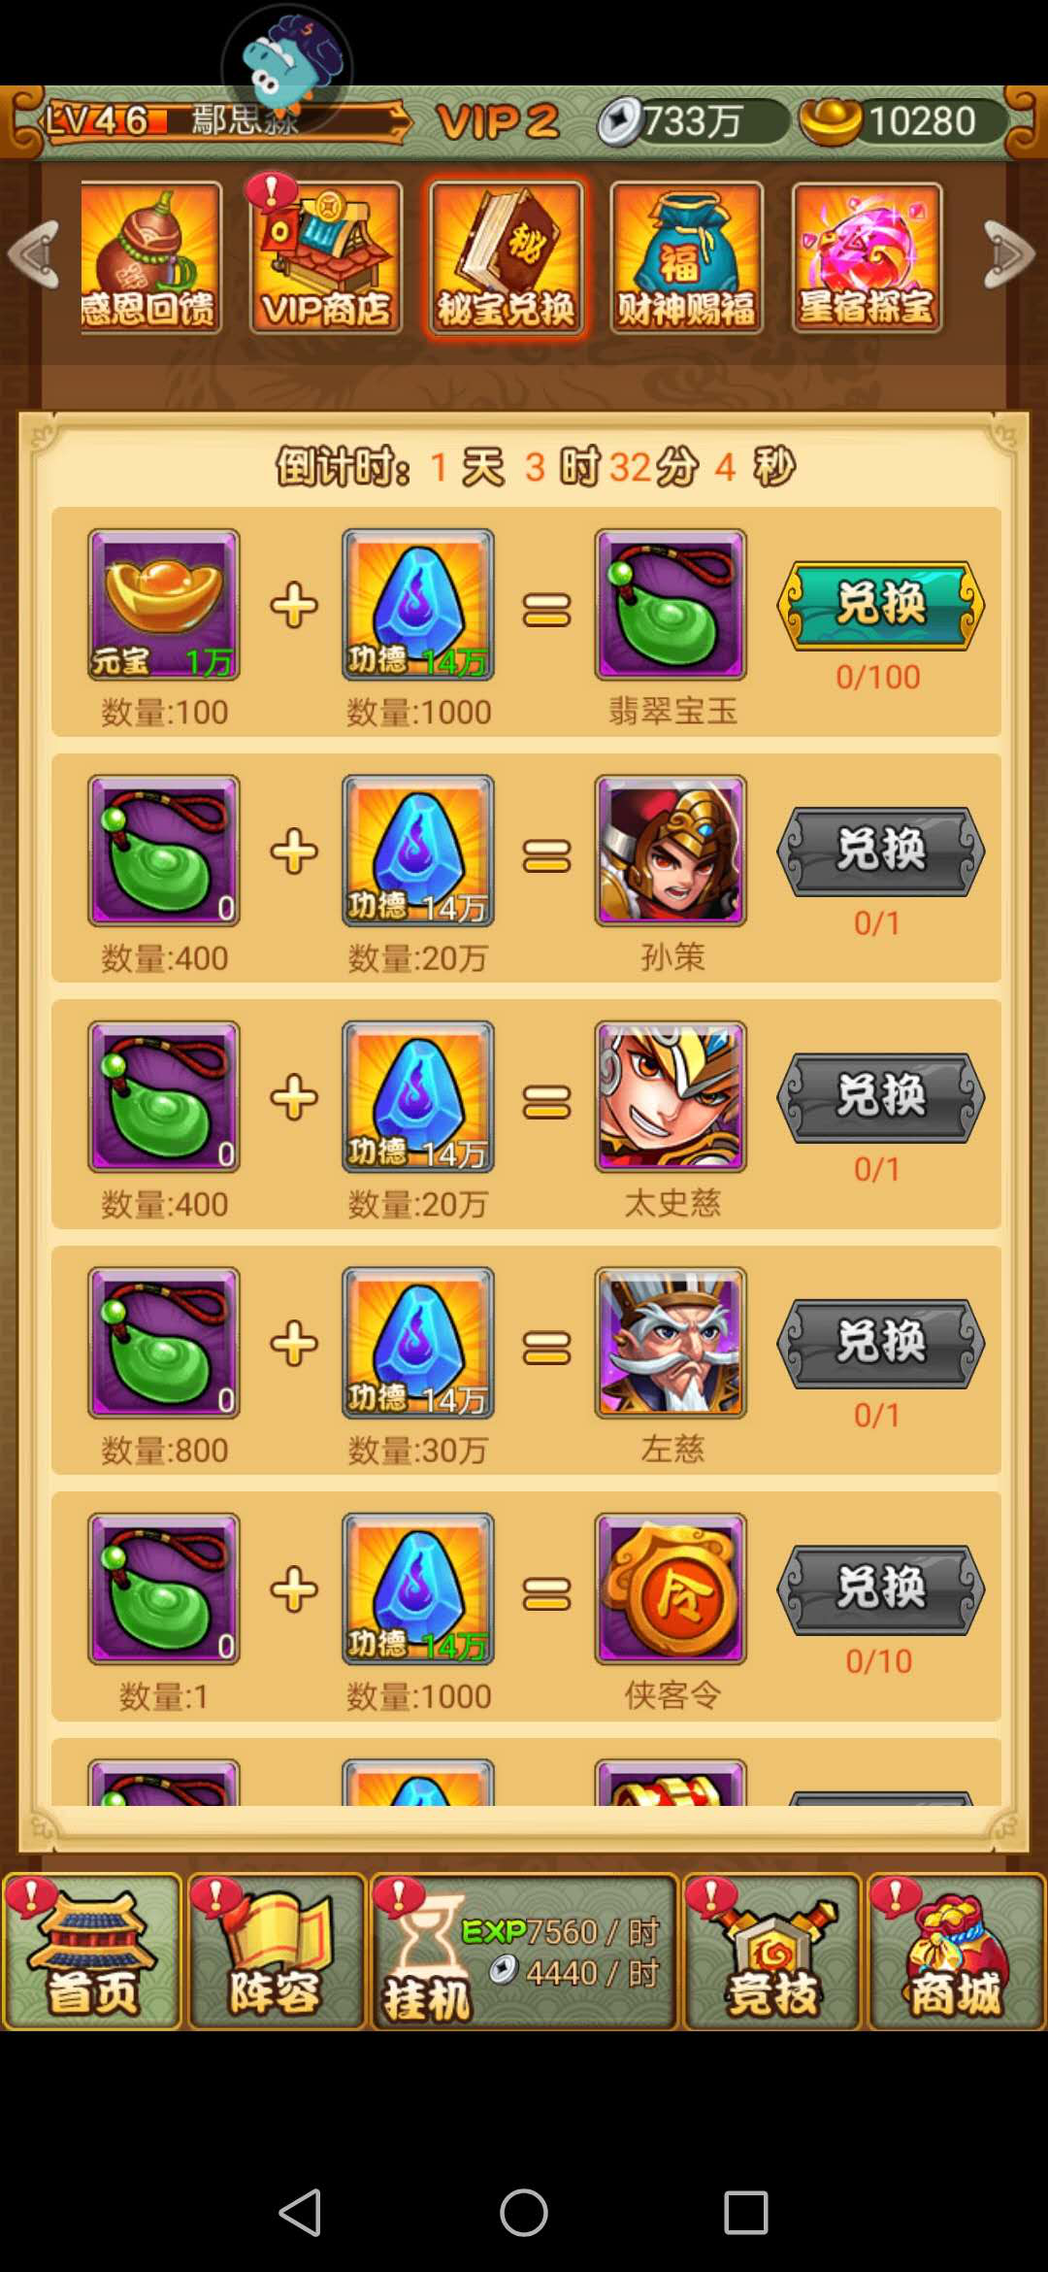The image size is (1048, 2272).
Task: Tap the 兑换 button for 孙策
Action: tap(880, 851)
